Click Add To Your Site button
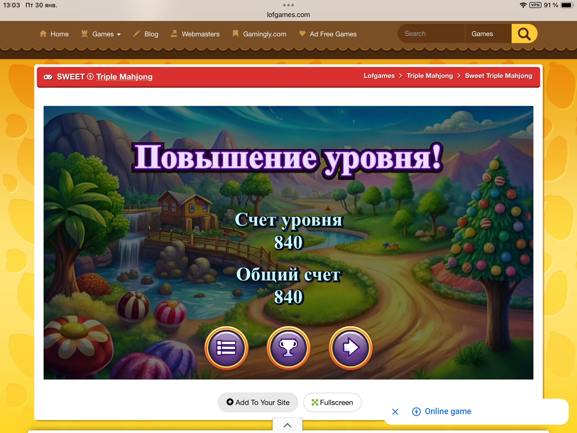Screen dimensions: 577x433 (x=258, y=402)
